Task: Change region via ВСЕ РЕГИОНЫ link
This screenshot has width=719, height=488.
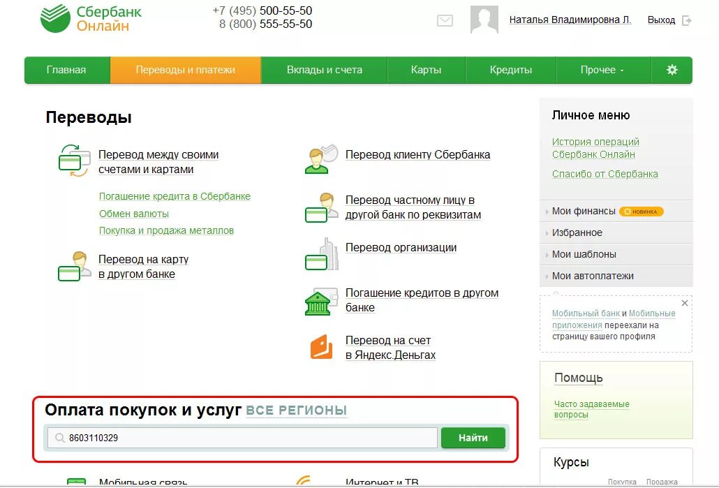Action: 296,411
